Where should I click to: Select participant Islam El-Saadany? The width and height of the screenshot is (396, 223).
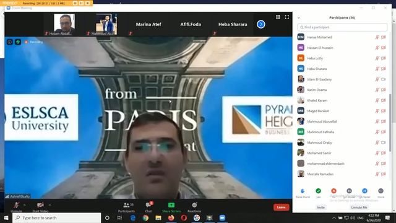[x=342, y=79]
